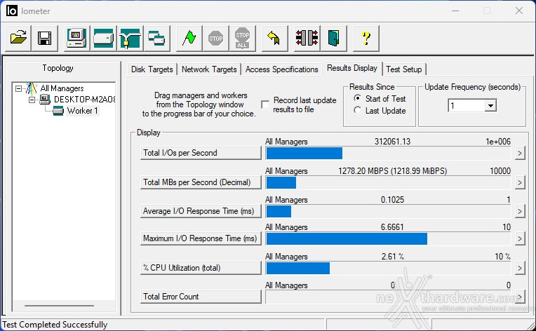Image resolution: width=536 pixels, height=331 pixels.
Task: Start a new manager
Action: [76, 38]
